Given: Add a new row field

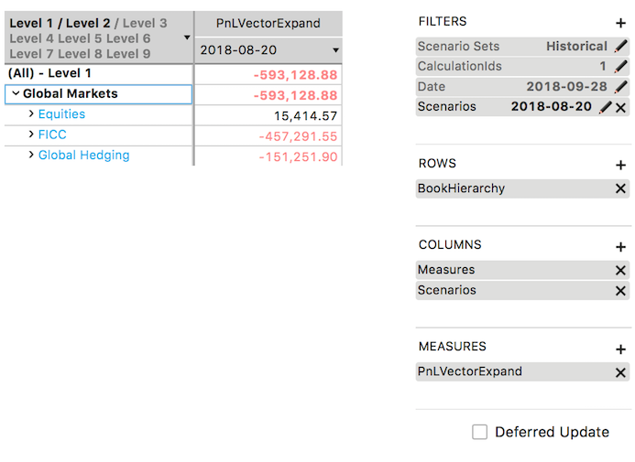Looking at the screenshot, I should pos(620,166).
